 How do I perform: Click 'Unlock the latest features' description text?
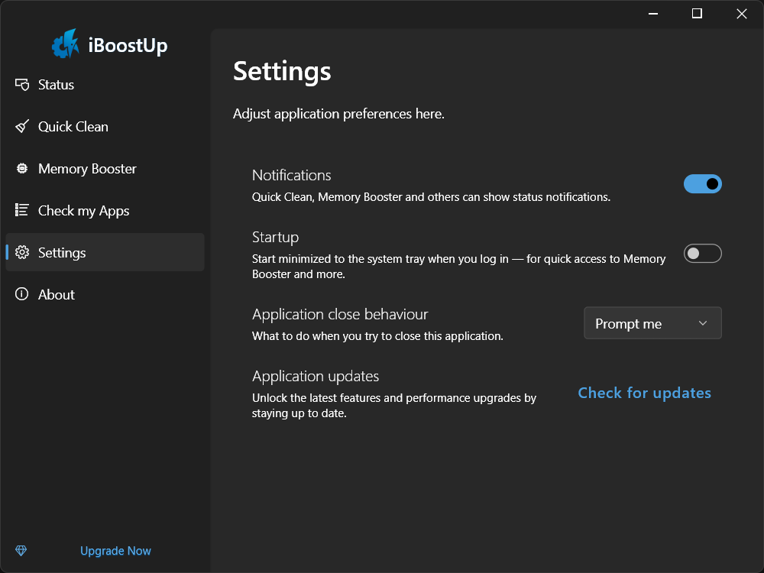(x=394, y=406)
